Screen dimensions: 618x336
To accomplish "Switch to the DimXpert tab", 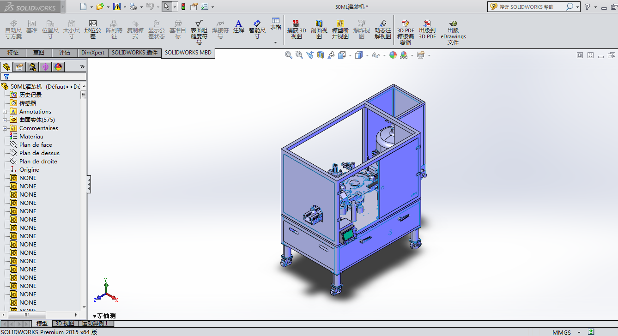I will [x=93, y=53].
